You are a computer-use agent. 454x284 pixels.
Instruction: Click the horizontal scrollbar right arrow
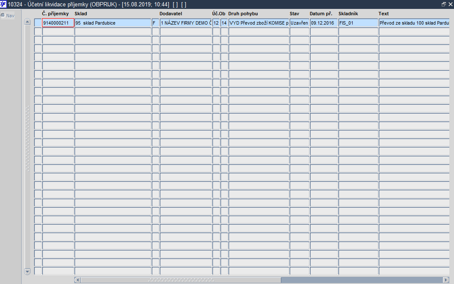pyautogui.click(x=446, y=280)
